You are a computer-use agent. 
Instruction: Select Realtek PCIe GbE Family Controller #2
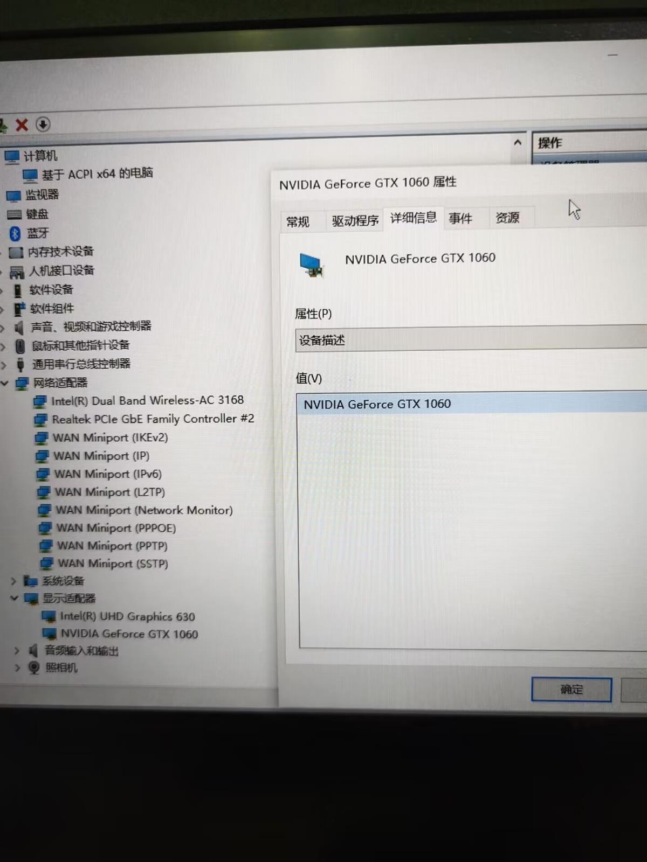(153, 419)
